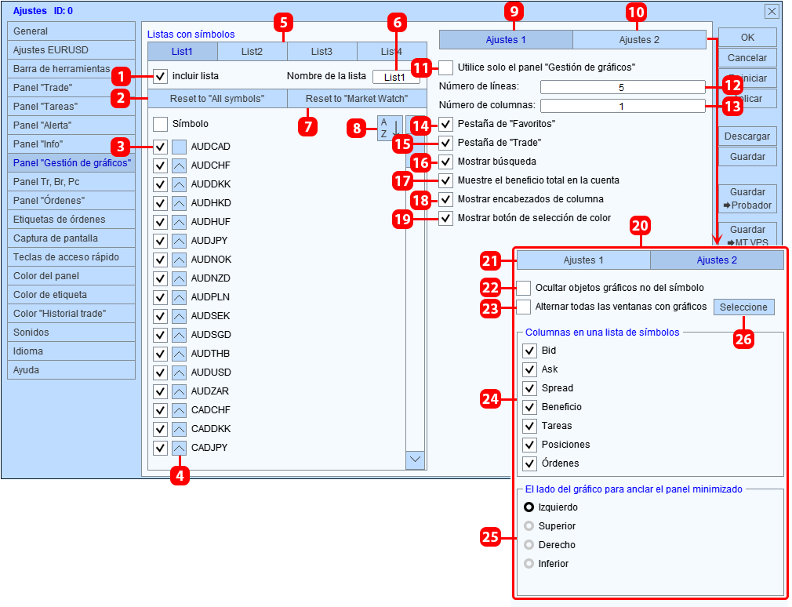Click the chart icon beside AUDNZD
The width and height of the screenshot is (792, 607).
tap(179, 278)
